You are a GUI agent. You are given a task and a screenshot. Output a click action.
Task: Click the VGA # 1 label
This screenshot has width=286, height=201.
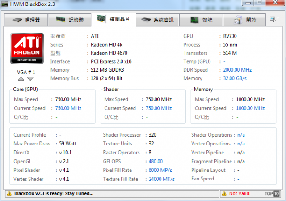pyautogui.click(x=26, y=73)
